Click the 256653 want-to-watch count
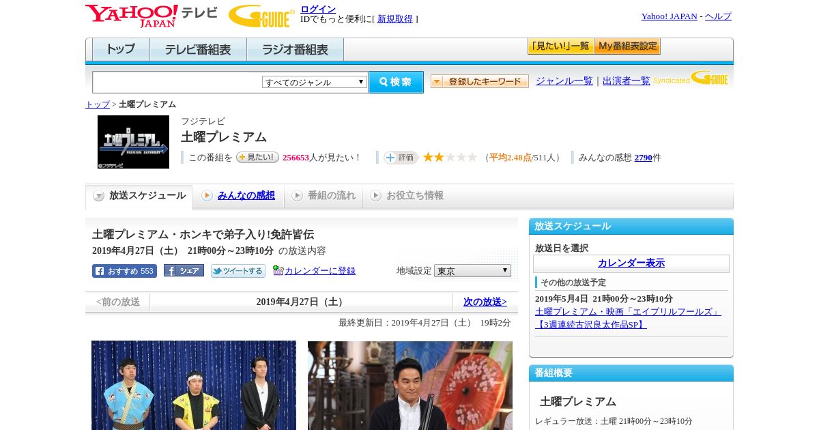 click(296, 158)
